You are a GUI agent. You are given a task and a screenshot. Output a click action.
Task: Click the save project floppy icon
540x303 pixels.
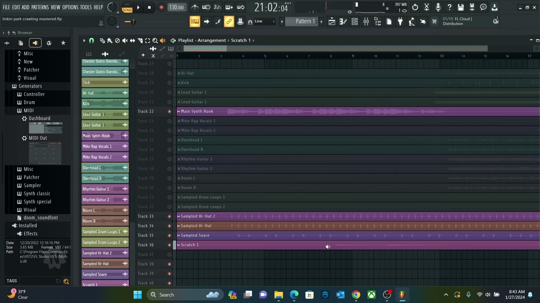[461, 7]
